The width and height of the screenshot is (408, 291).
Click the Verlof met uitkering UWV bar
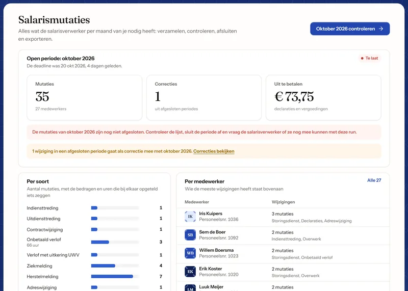[x=115, y=255]
